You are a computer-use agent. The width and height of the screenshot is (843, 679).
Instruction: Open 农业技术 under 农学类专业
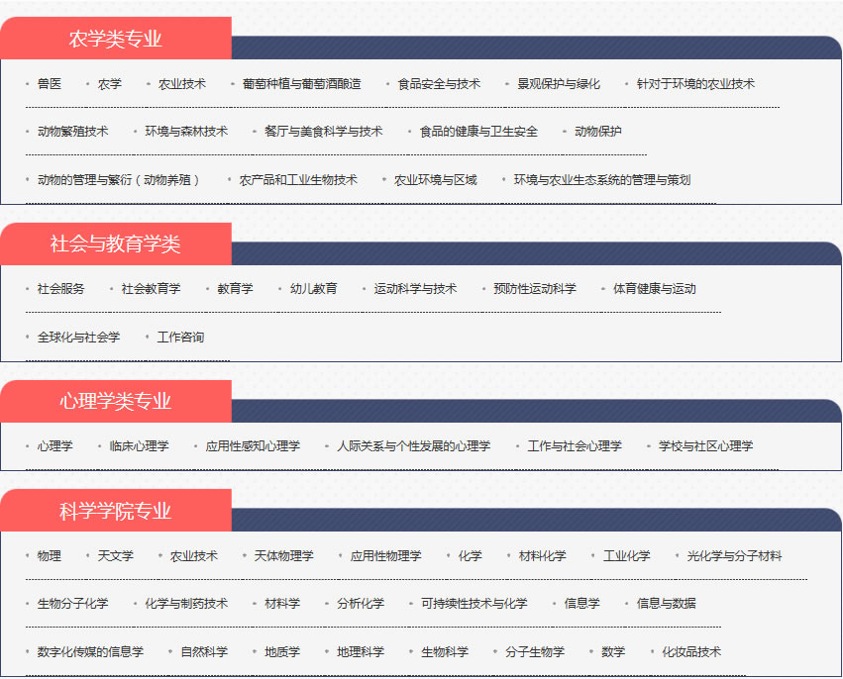coord(181,84)
